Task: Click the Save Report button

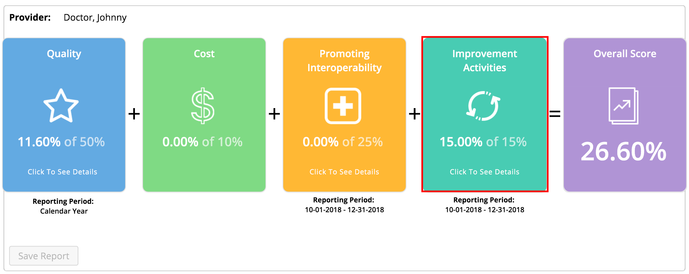Action: [44, 256]
